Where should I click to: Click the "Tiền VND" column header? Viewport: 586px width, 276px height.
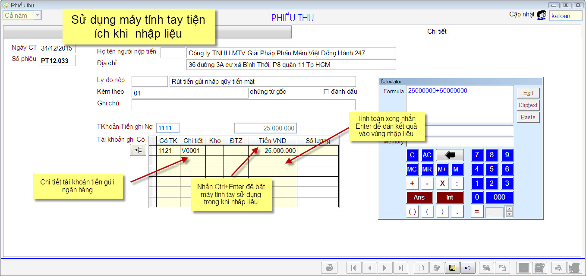(x=272, y=141)
